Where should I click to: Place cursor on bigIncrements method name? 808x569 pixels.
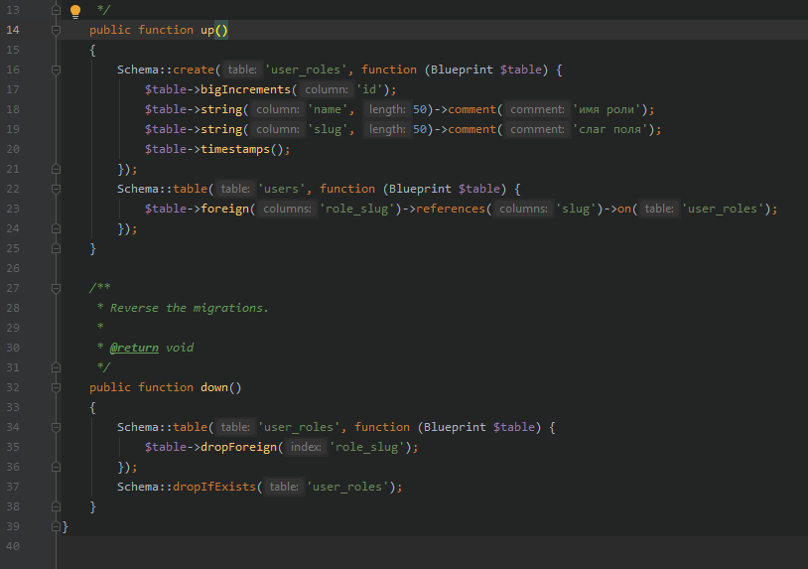click(x=245, y=89)
